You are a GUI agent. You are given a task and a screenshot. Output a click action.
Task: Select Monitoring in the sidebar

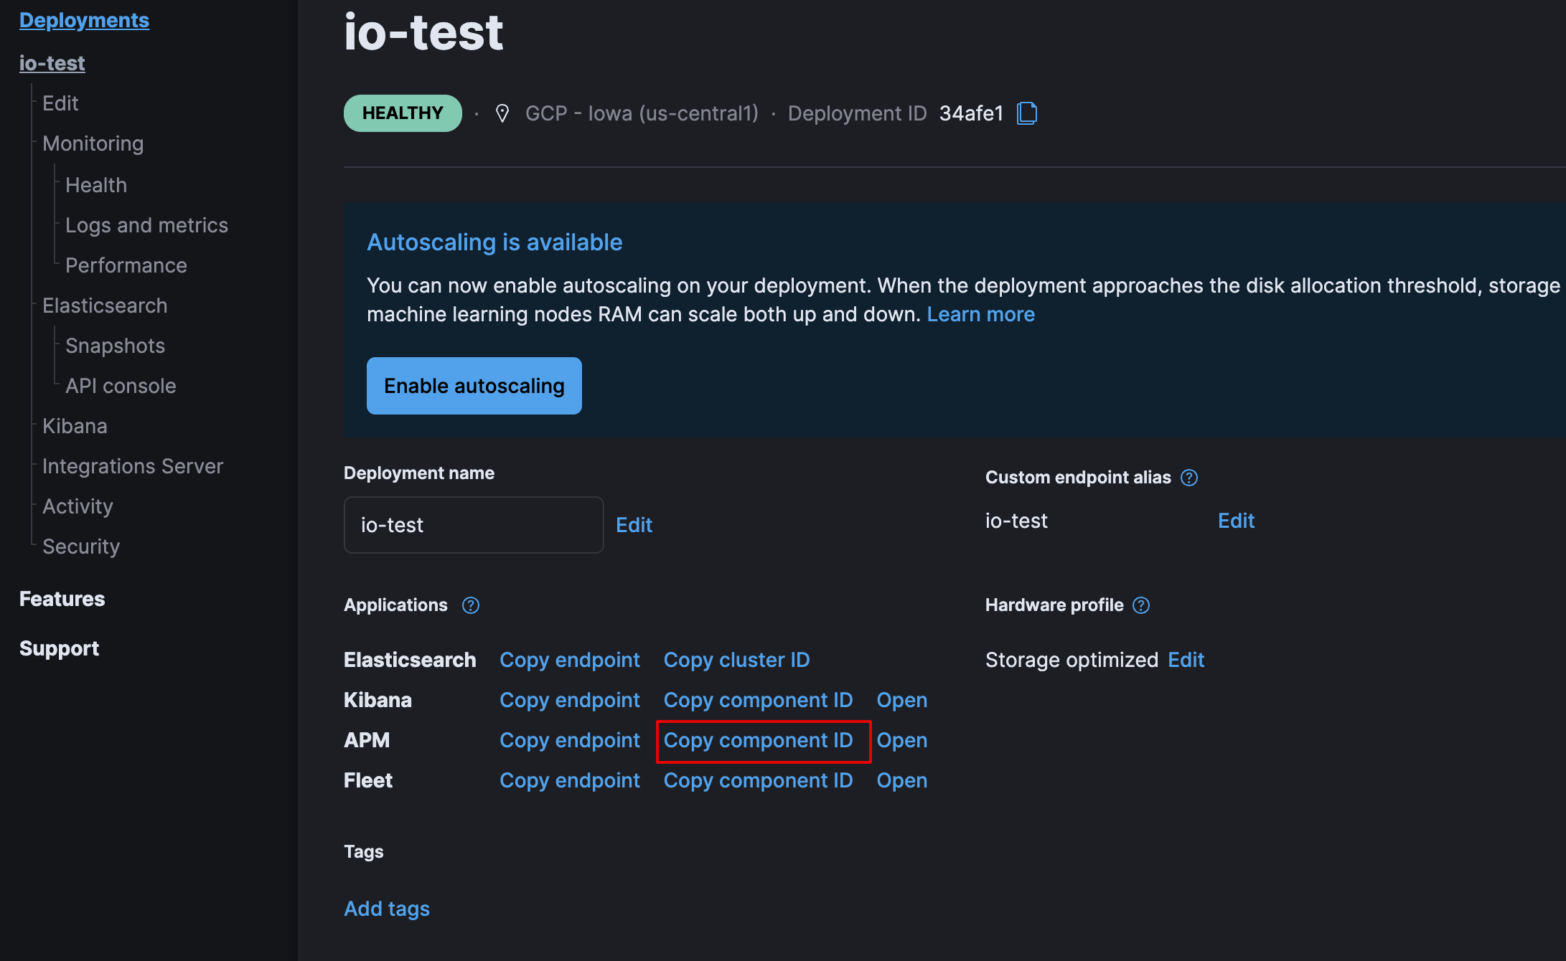coord(93,143)
